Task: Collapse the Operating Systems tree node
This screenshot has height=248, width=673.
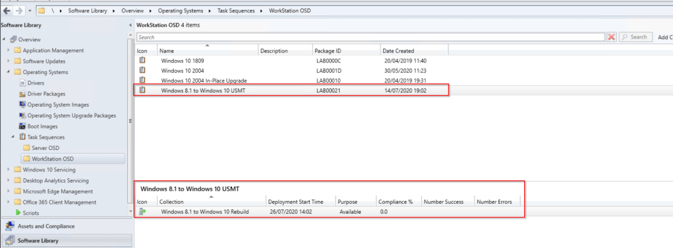Action: (x=9, y=72)
